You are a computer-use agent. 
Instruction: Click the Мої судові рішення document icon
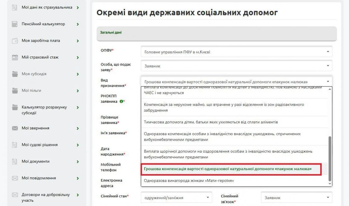click(15, 144)
